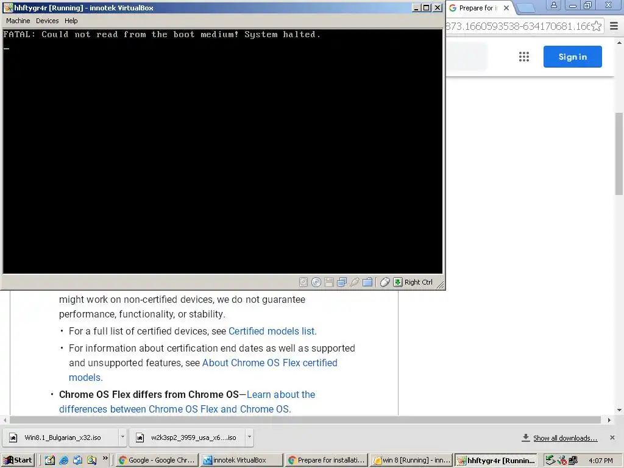Image resolution: width=624 pixels, height=468 pixels.
Task: Open the Chrome user profile button
Action: [553, 5]
